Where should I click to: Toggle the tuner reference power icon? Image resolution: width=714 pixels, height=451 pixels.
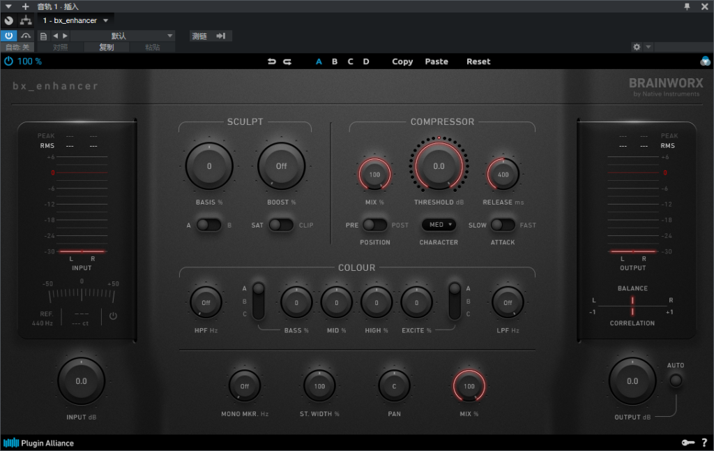click(x=114, y=316)
